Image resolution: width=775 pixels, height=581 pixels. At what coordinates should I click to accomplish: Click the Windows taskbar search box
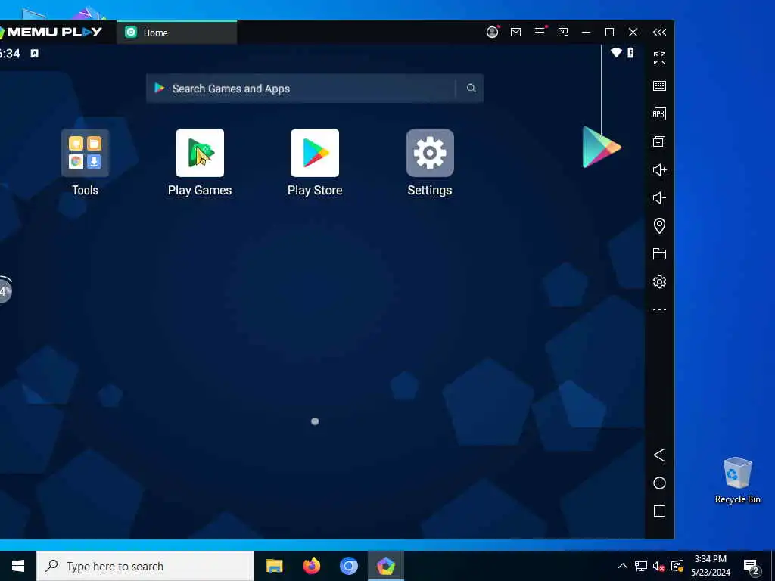coord(145,566)
